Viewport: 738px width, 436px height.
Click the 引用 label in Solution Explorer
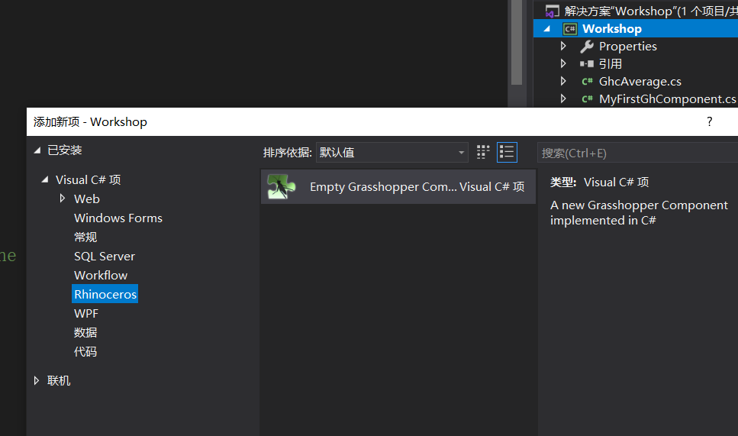click(611, 63)
